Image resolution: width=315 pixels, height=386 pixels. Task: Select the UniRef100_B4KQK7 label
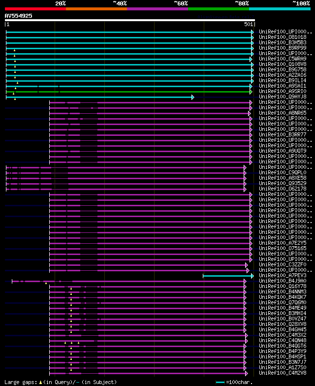(283, 297)
